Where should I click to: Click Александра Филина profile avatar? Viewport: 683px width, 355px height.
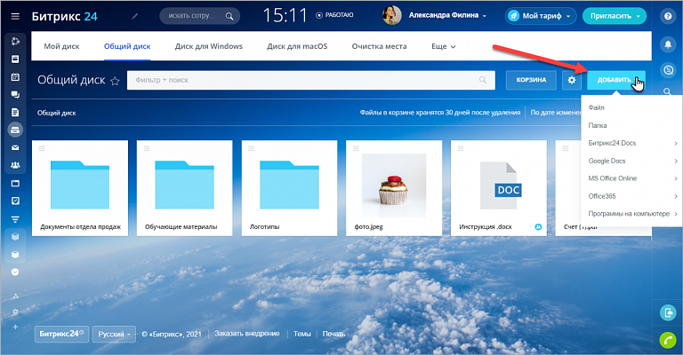pyautogui.click(x=391, y=15)
